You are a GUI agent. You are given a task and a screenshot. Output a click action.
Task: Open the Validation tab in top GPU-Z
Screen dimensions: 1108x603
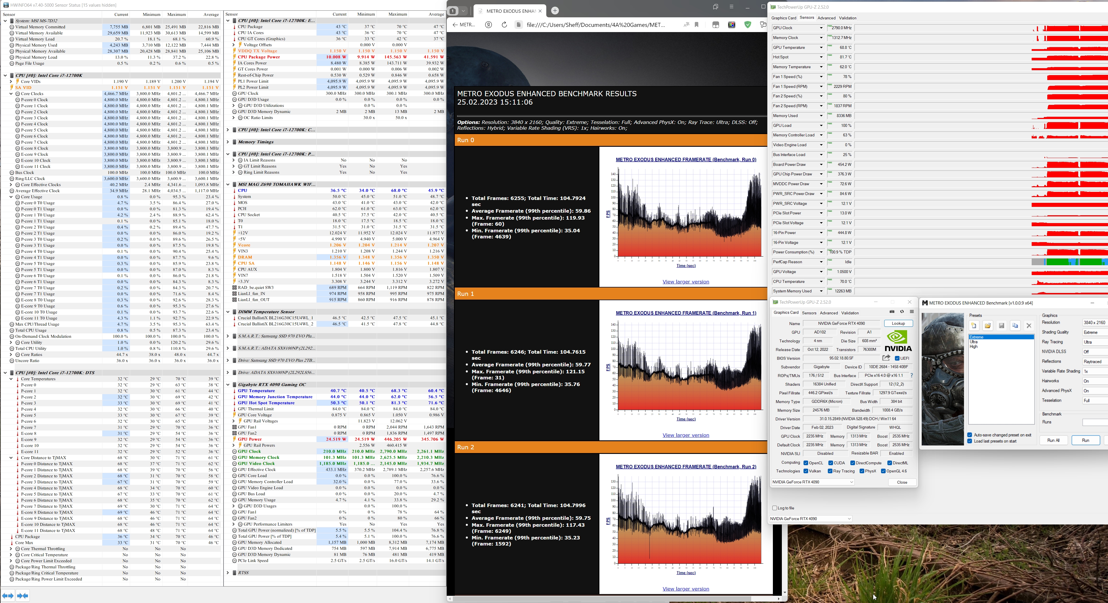coord(847,18)
